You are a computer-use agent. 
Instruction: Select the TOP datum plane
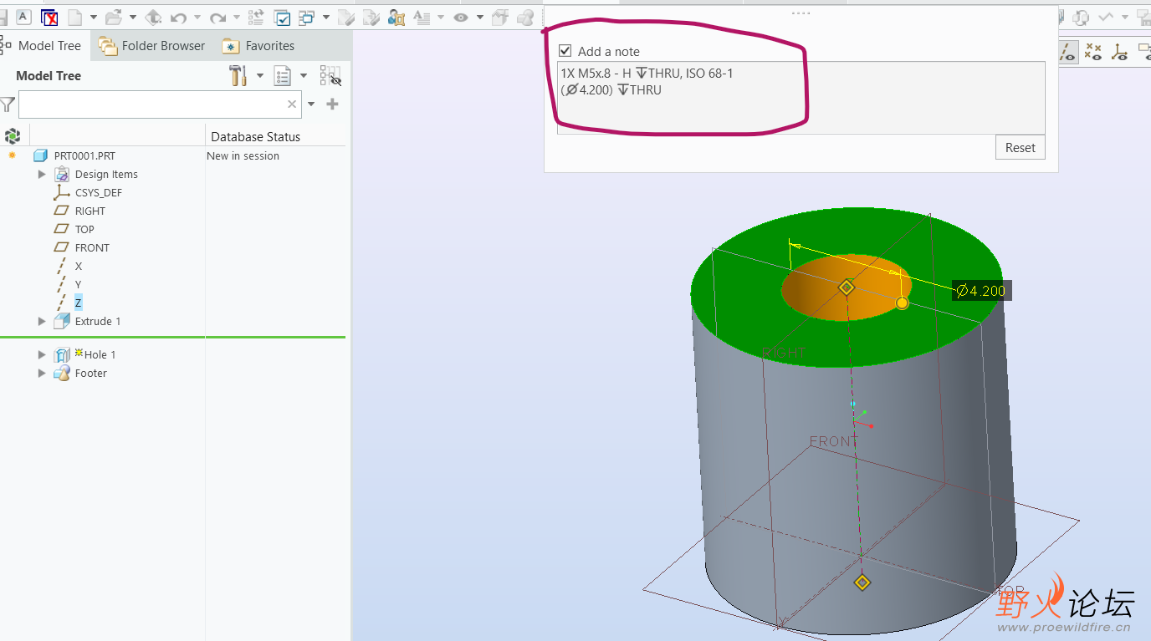click(84, 229)
